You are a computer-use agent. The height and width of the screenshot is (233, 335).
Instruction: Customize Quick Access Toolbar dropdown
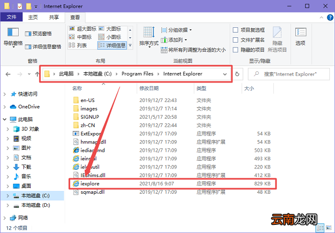(x=36, y=7)
